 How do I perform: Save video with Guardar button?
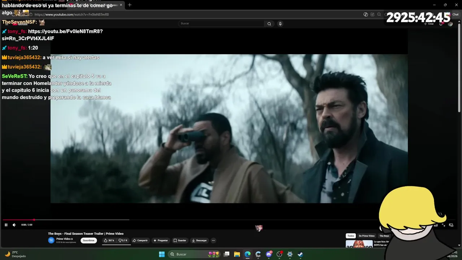(x=180, y=240)
